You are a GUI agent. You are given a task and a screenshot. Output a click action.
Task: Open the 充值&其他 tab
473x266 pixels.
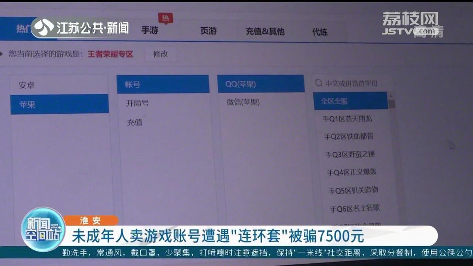pyautogui.click(x=265, y=32)
